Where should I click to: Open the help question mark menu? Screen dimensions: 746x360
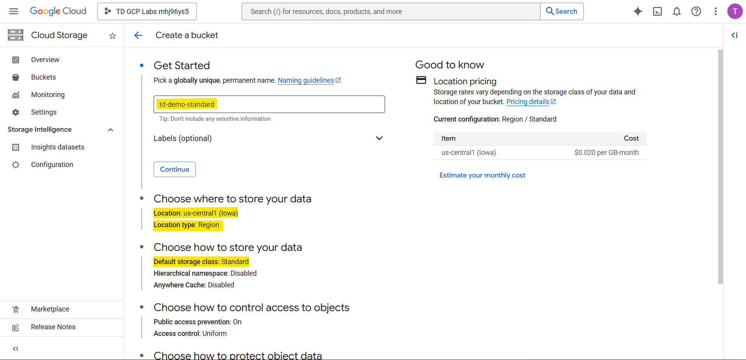696,11
